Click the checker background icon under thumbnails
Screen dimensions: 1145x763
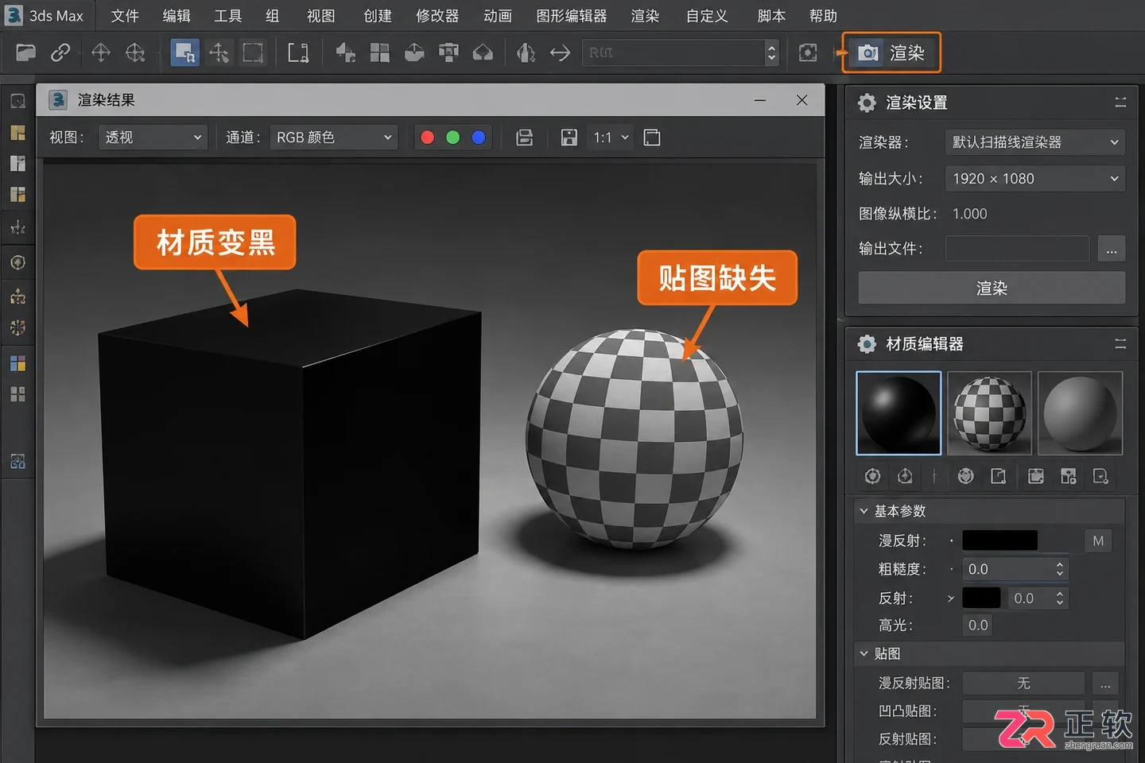point(1069,476)
